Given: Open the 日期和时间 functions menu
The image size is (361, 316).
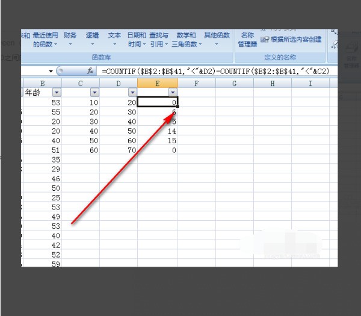Looking at the screenshot, I should click(x=137, y=40).
